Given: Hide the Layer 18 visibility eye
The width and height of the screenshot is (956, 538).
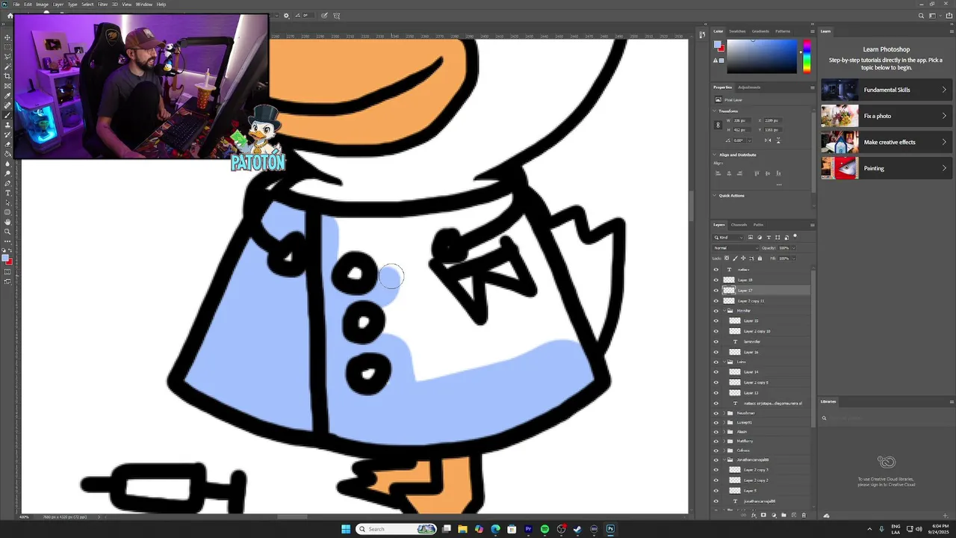Looking at the screenshot, I should point(716,280).
